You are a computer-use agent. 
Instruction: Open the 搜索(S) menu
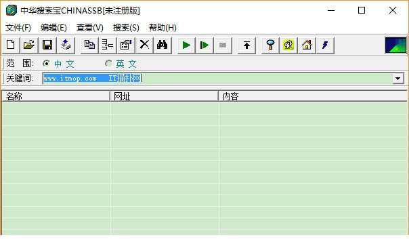126,28
